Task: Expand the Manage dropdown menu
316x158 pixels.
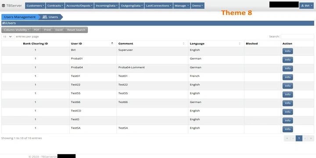Action: pyautogui.click(x=182, y=6)
